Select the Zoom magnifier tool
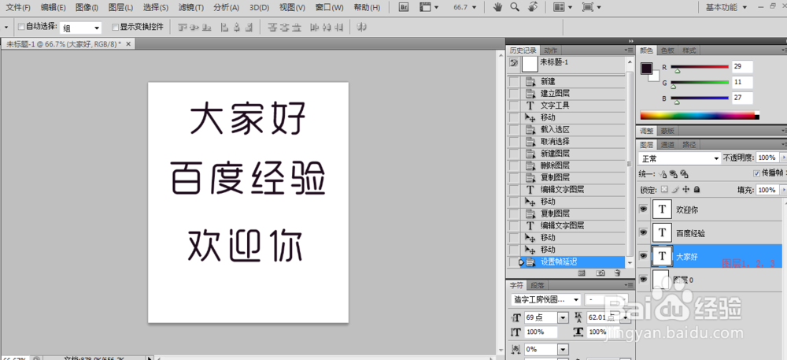The width and height of the screenshot is (787, 360). pyautogui.click(x=515, y=7)
